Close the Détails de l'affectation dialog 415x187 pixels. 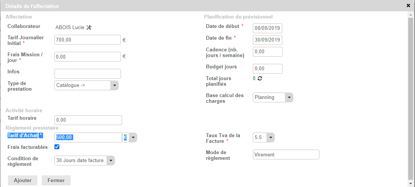408,6
